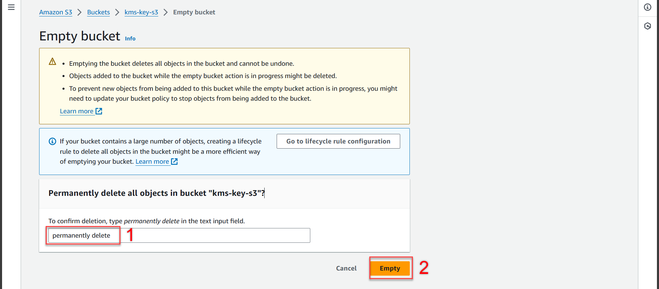Viewport: 659px width, 289px height.
Task: Click the chevron after Amazon S3 breadcrumb
Action: pos(80,12)
